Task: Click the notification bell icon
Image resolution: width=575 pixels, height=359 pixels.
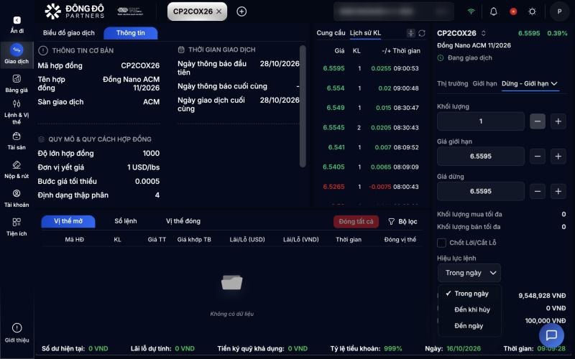Action: 494,11
